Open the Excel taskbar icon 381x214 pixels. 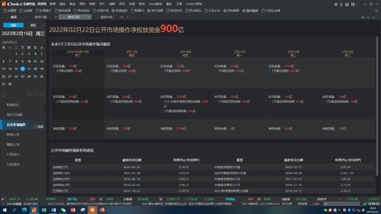click(x=43, y=210)
